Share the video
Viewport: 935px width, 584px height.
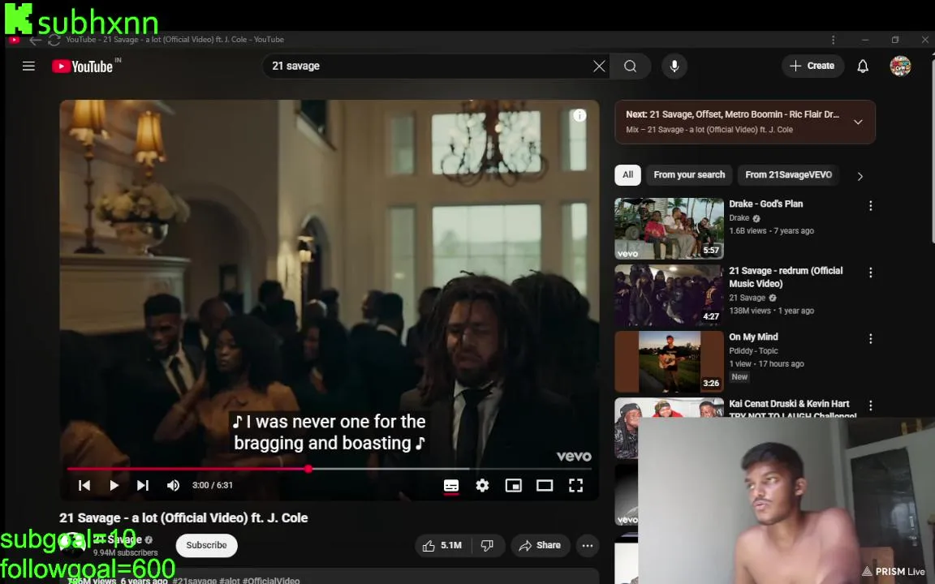click(540, 545)
